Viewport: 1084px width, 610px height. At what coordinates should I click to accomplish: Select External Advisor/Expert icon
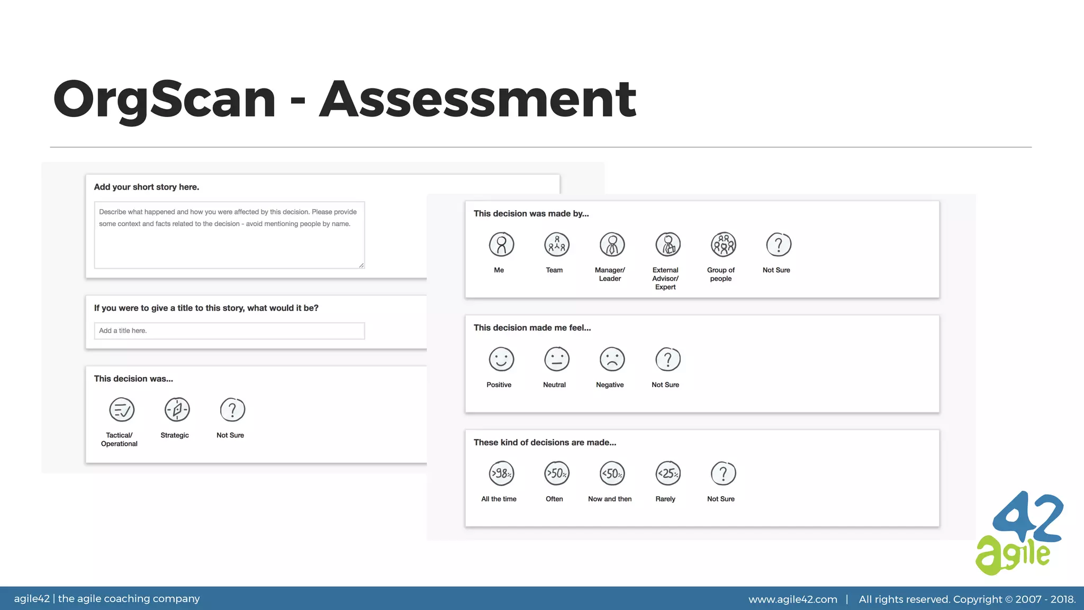pos(667,245)
